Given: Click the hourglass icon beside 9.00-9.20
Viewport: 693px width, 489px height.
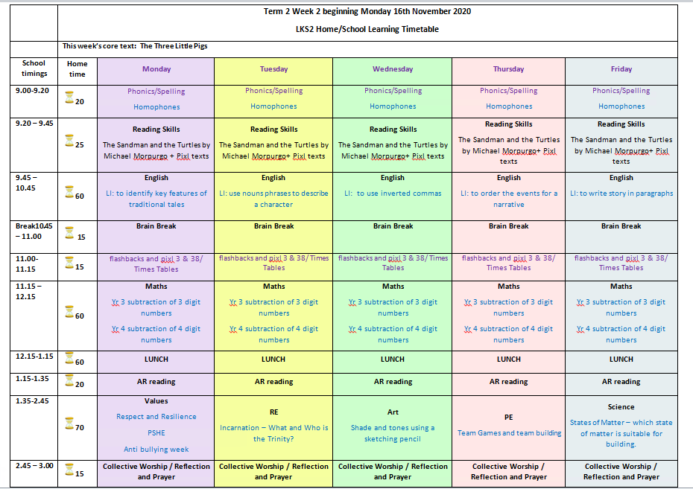Looking at the screenshot, I should [69, 97].
